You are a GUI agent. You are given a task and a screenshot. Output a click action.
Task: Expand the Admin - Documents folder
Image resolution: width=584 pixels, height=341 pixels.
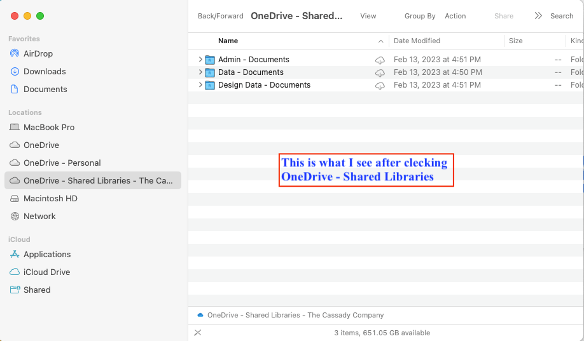200,60
